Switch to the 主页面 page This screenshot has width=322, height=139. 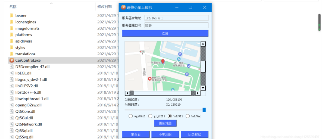[x=136, y=134]
